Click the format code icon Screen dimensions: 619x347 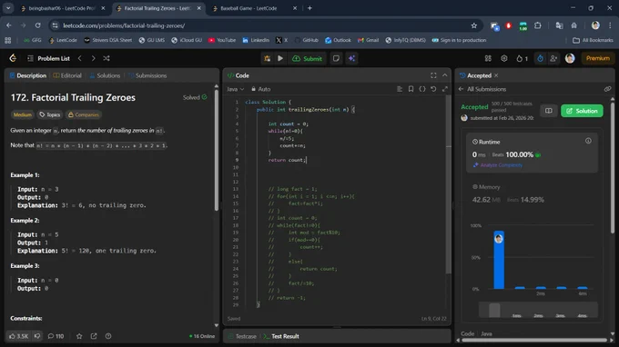coord(400,89)
